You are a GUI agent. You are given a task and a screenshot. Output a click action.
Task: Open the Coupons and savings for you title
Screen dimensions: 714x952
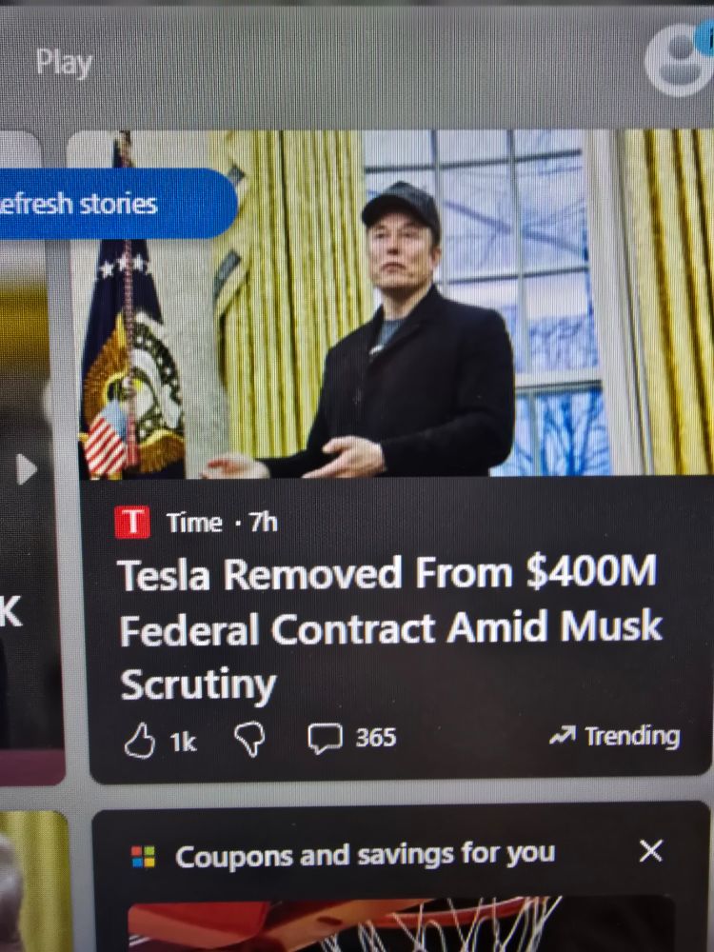click(x=365, y=855)
